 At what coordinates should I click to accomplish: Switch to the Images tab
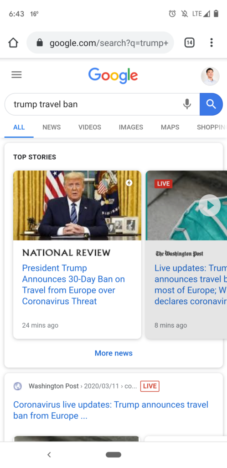(131, 127)
